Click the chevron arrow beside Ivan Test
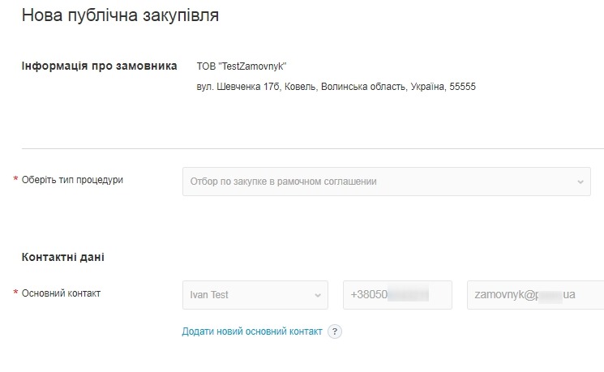The width and height of the screenshot is (604, 372). point(318,295)
